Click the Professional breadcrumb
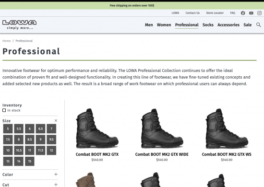The image size is (264, 187). click(x=24, y=41)
